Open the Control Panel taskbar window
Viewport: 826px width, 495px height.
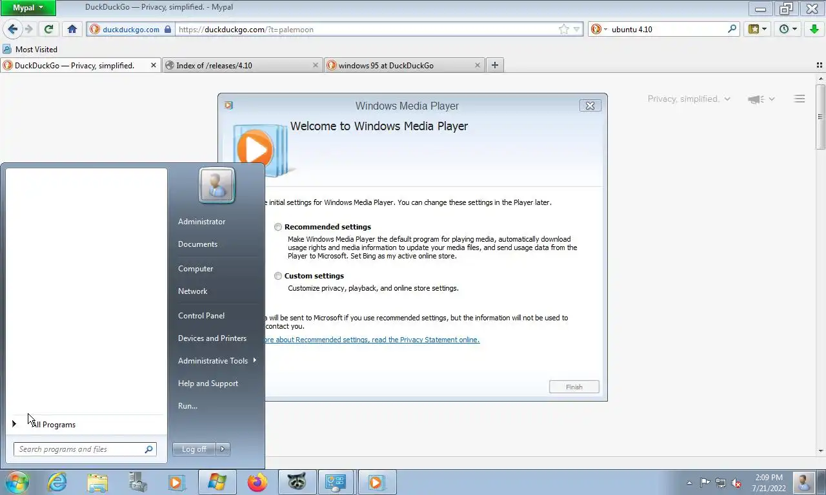pos(336,482)
